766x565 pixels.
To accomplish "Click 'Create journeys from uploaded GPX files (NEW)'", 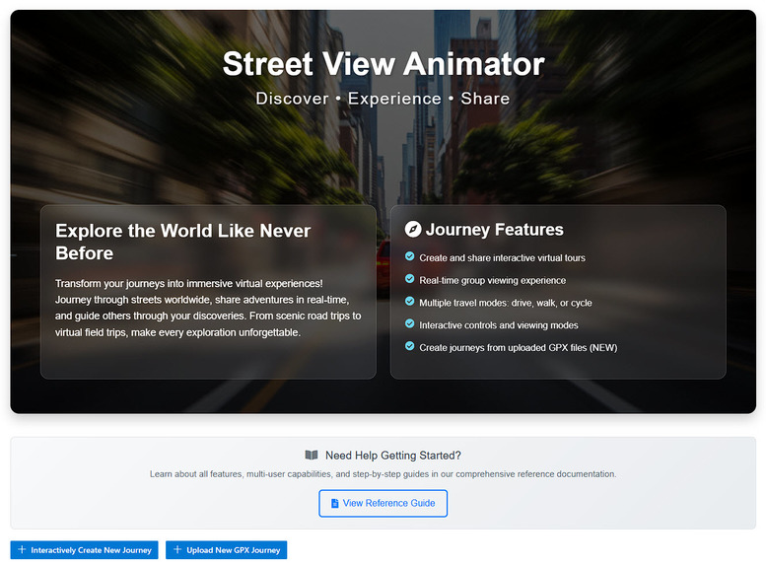I will pos(519,348).
